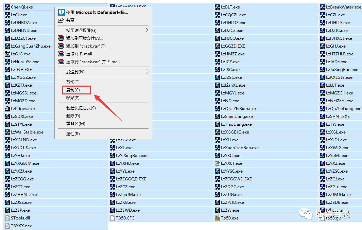Click the LzZYJ.exe file icon
This screenshot has height=230, width=362.
218,210
